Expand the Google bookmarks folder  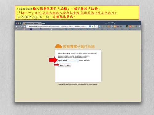point(124,29)
